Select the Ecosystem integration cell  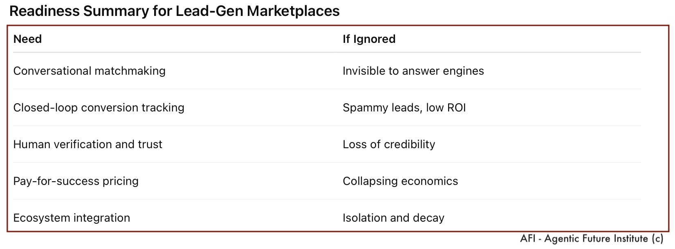point(72,218)
